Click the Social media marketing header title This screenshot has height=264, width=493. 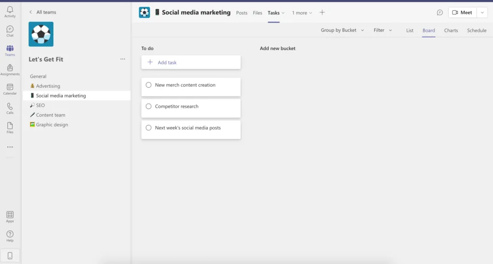pyautogui.click(x=196, y=13)
